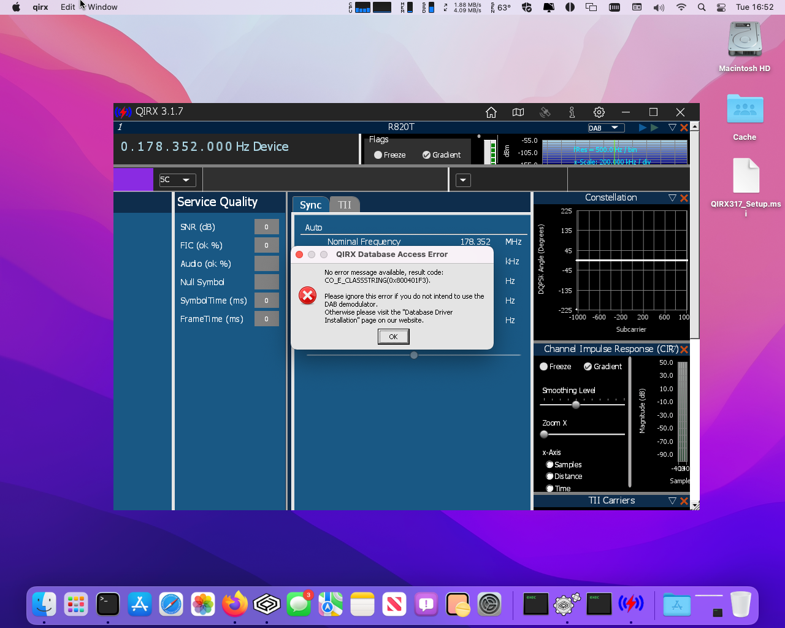Select Distance x-Axis option
This screenshot has height=628, width=785.
click(x=564, y=477)
